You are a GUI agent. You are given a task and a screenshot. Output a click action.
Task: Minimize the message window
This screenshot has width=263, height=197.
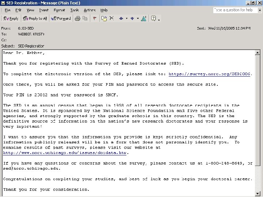(248, 3)
